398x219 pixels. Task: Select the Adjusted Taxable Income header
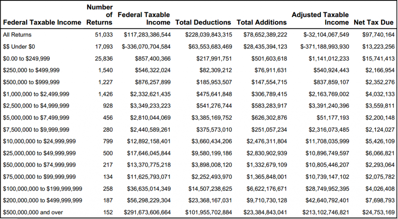[320, 19]
